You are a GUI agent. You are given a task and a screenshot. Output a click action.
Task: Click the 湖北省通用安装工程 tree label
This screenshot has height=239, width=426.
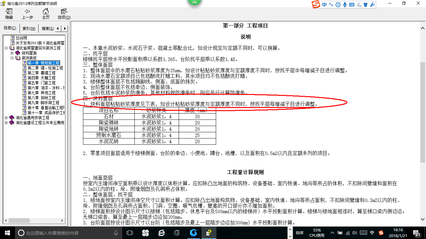click(32, 118)
